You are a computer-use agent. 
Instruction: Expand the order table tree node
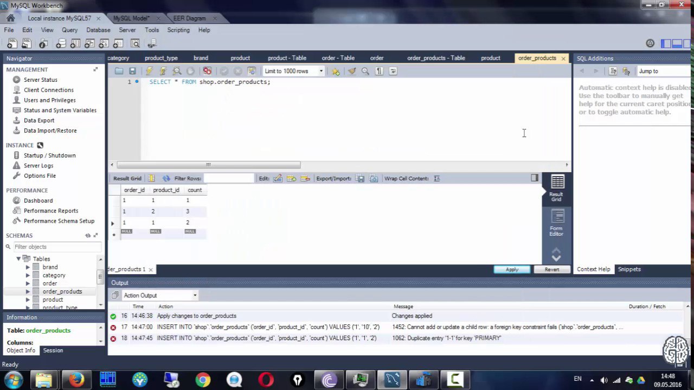pos(28,283)
